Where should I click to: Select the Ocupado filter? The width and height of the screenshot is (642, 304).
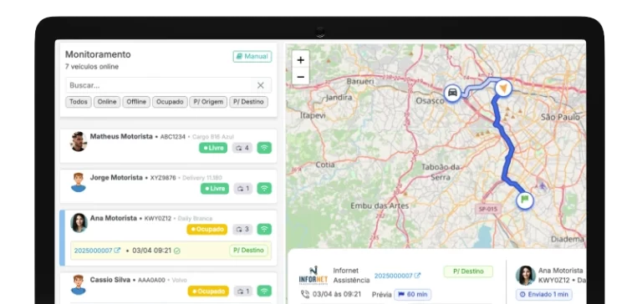(x=170, y=102)
